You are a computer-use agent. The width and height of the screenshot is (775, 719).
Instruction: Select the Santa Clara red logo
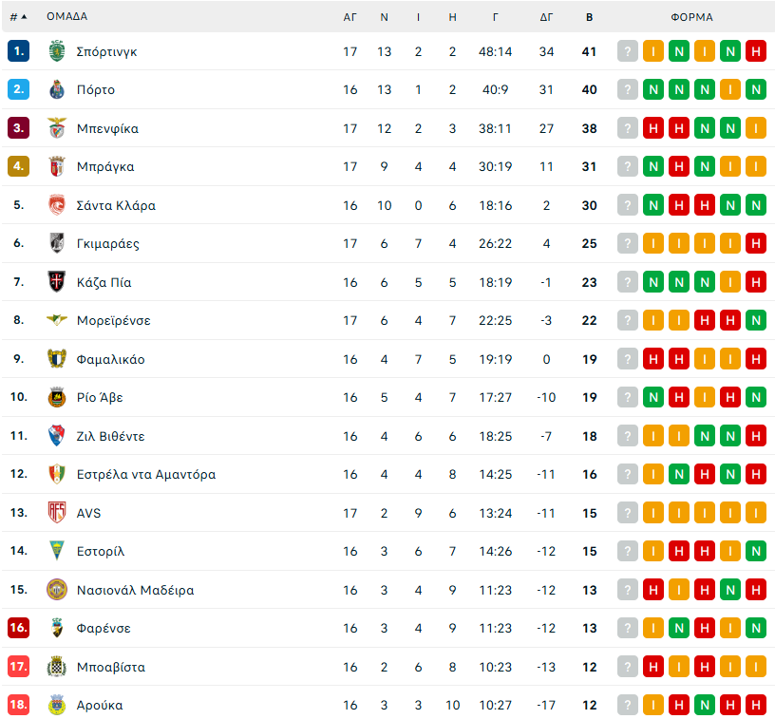coord(57,205)
